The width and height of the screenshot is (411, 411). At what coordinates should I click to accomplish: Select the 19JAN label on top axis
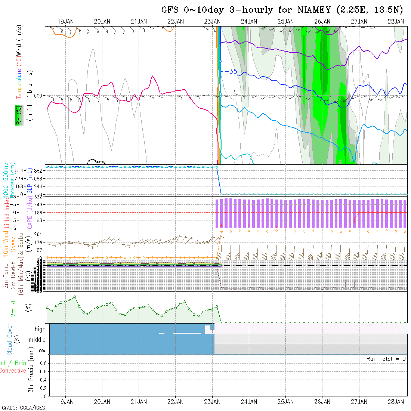66,22
